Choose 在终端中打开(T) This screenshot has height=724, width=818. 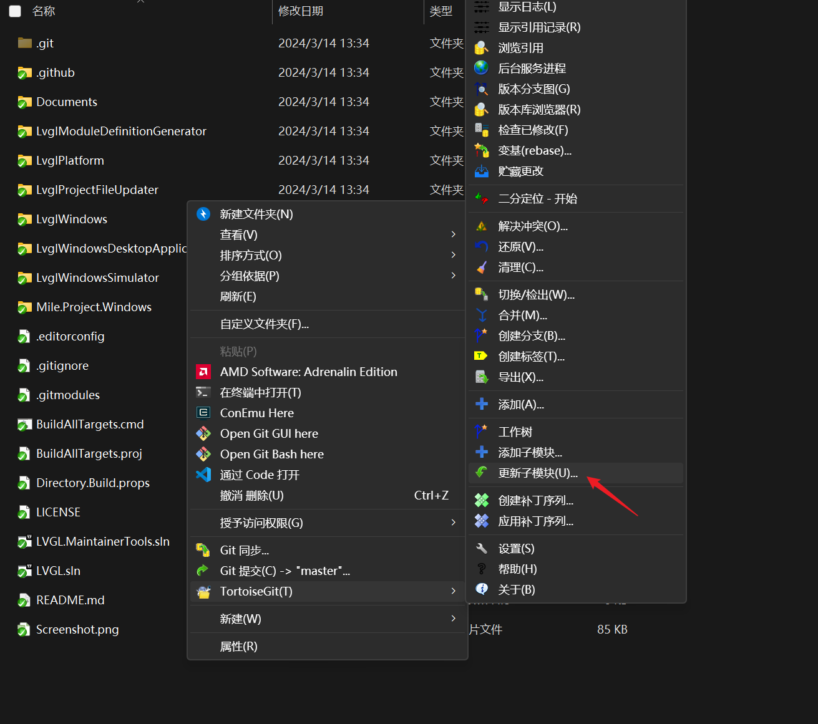[328, 392]
